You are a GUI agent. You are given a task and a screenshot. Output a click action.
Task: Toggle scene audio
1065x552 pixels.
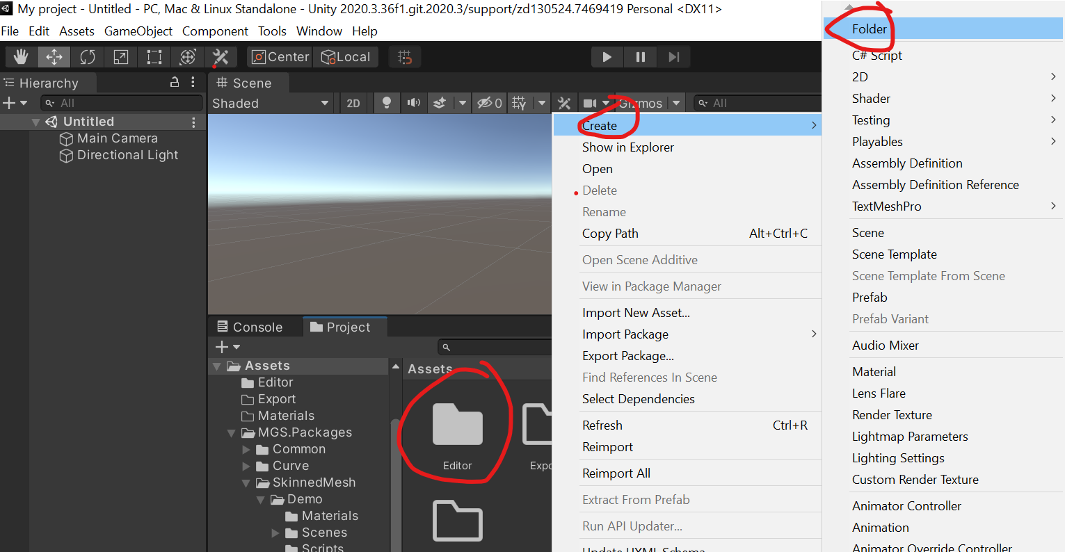(414, 103)
